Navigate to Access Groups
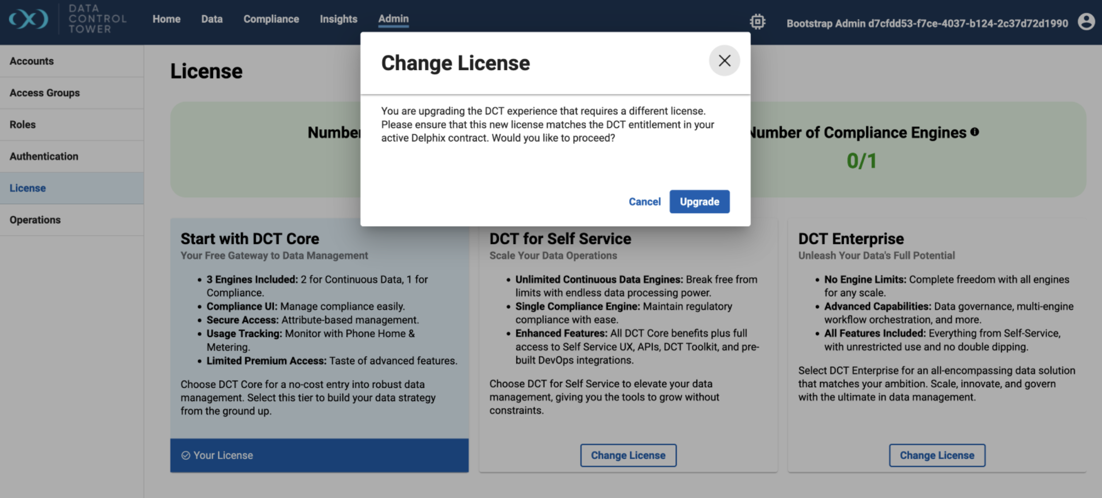The height and width of the screenshot is (498, 1102). 45,93
